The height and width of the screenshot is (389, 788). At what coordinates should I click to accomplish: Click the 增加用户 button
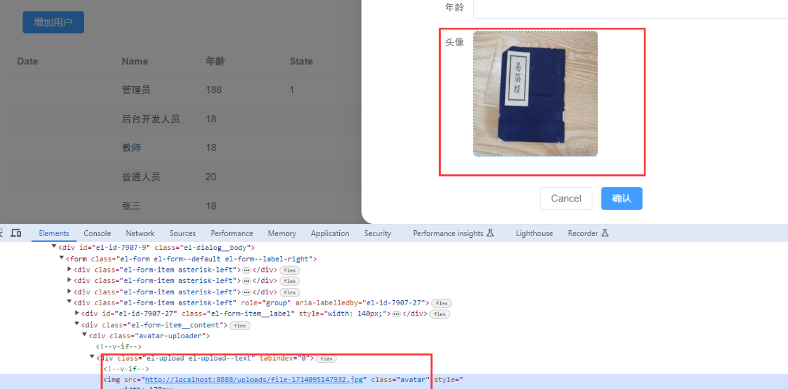pos(53,23)
